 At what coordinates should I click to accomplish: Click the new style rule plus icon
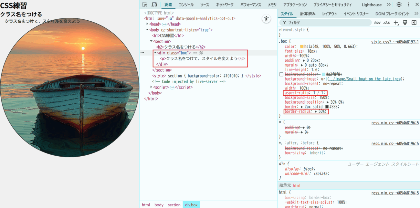[x=396, y=23]
